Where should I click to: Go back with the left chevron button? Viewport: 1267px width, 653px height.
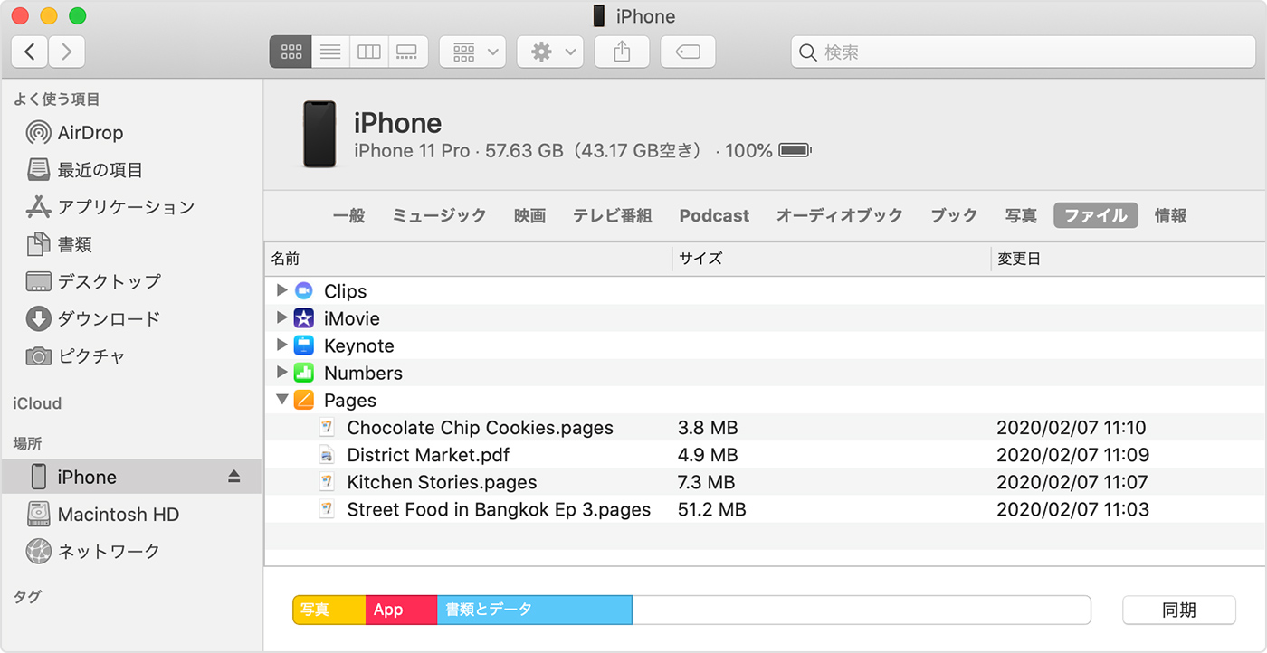31,52
